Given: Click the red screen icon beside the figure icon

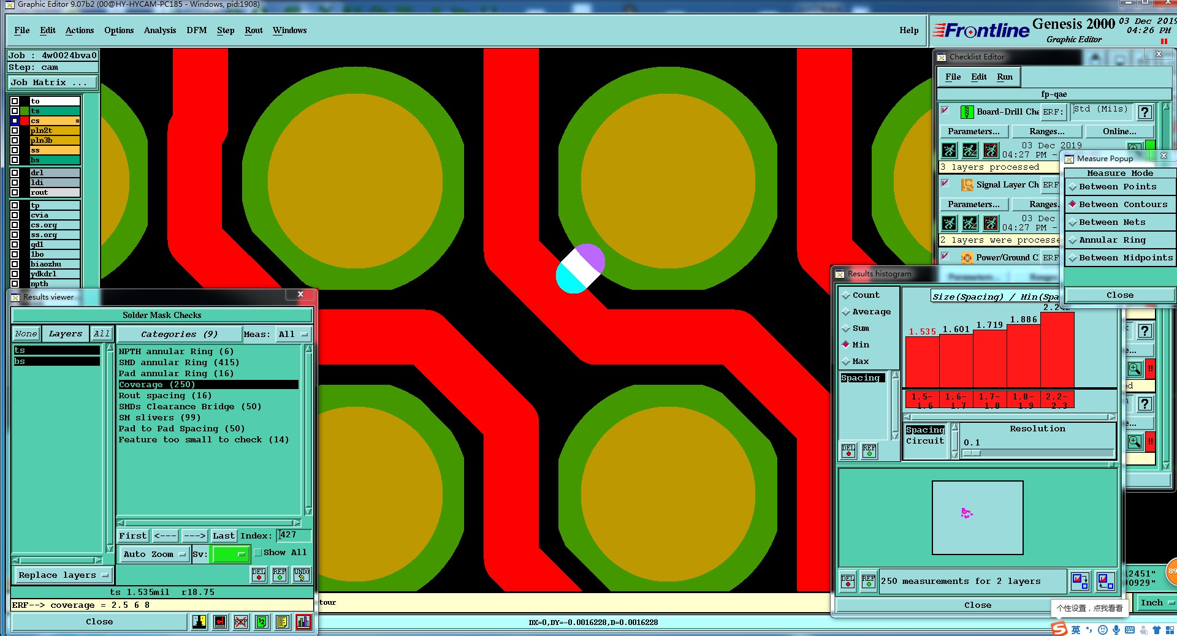Looking at the screenshot, I should 220,622.
